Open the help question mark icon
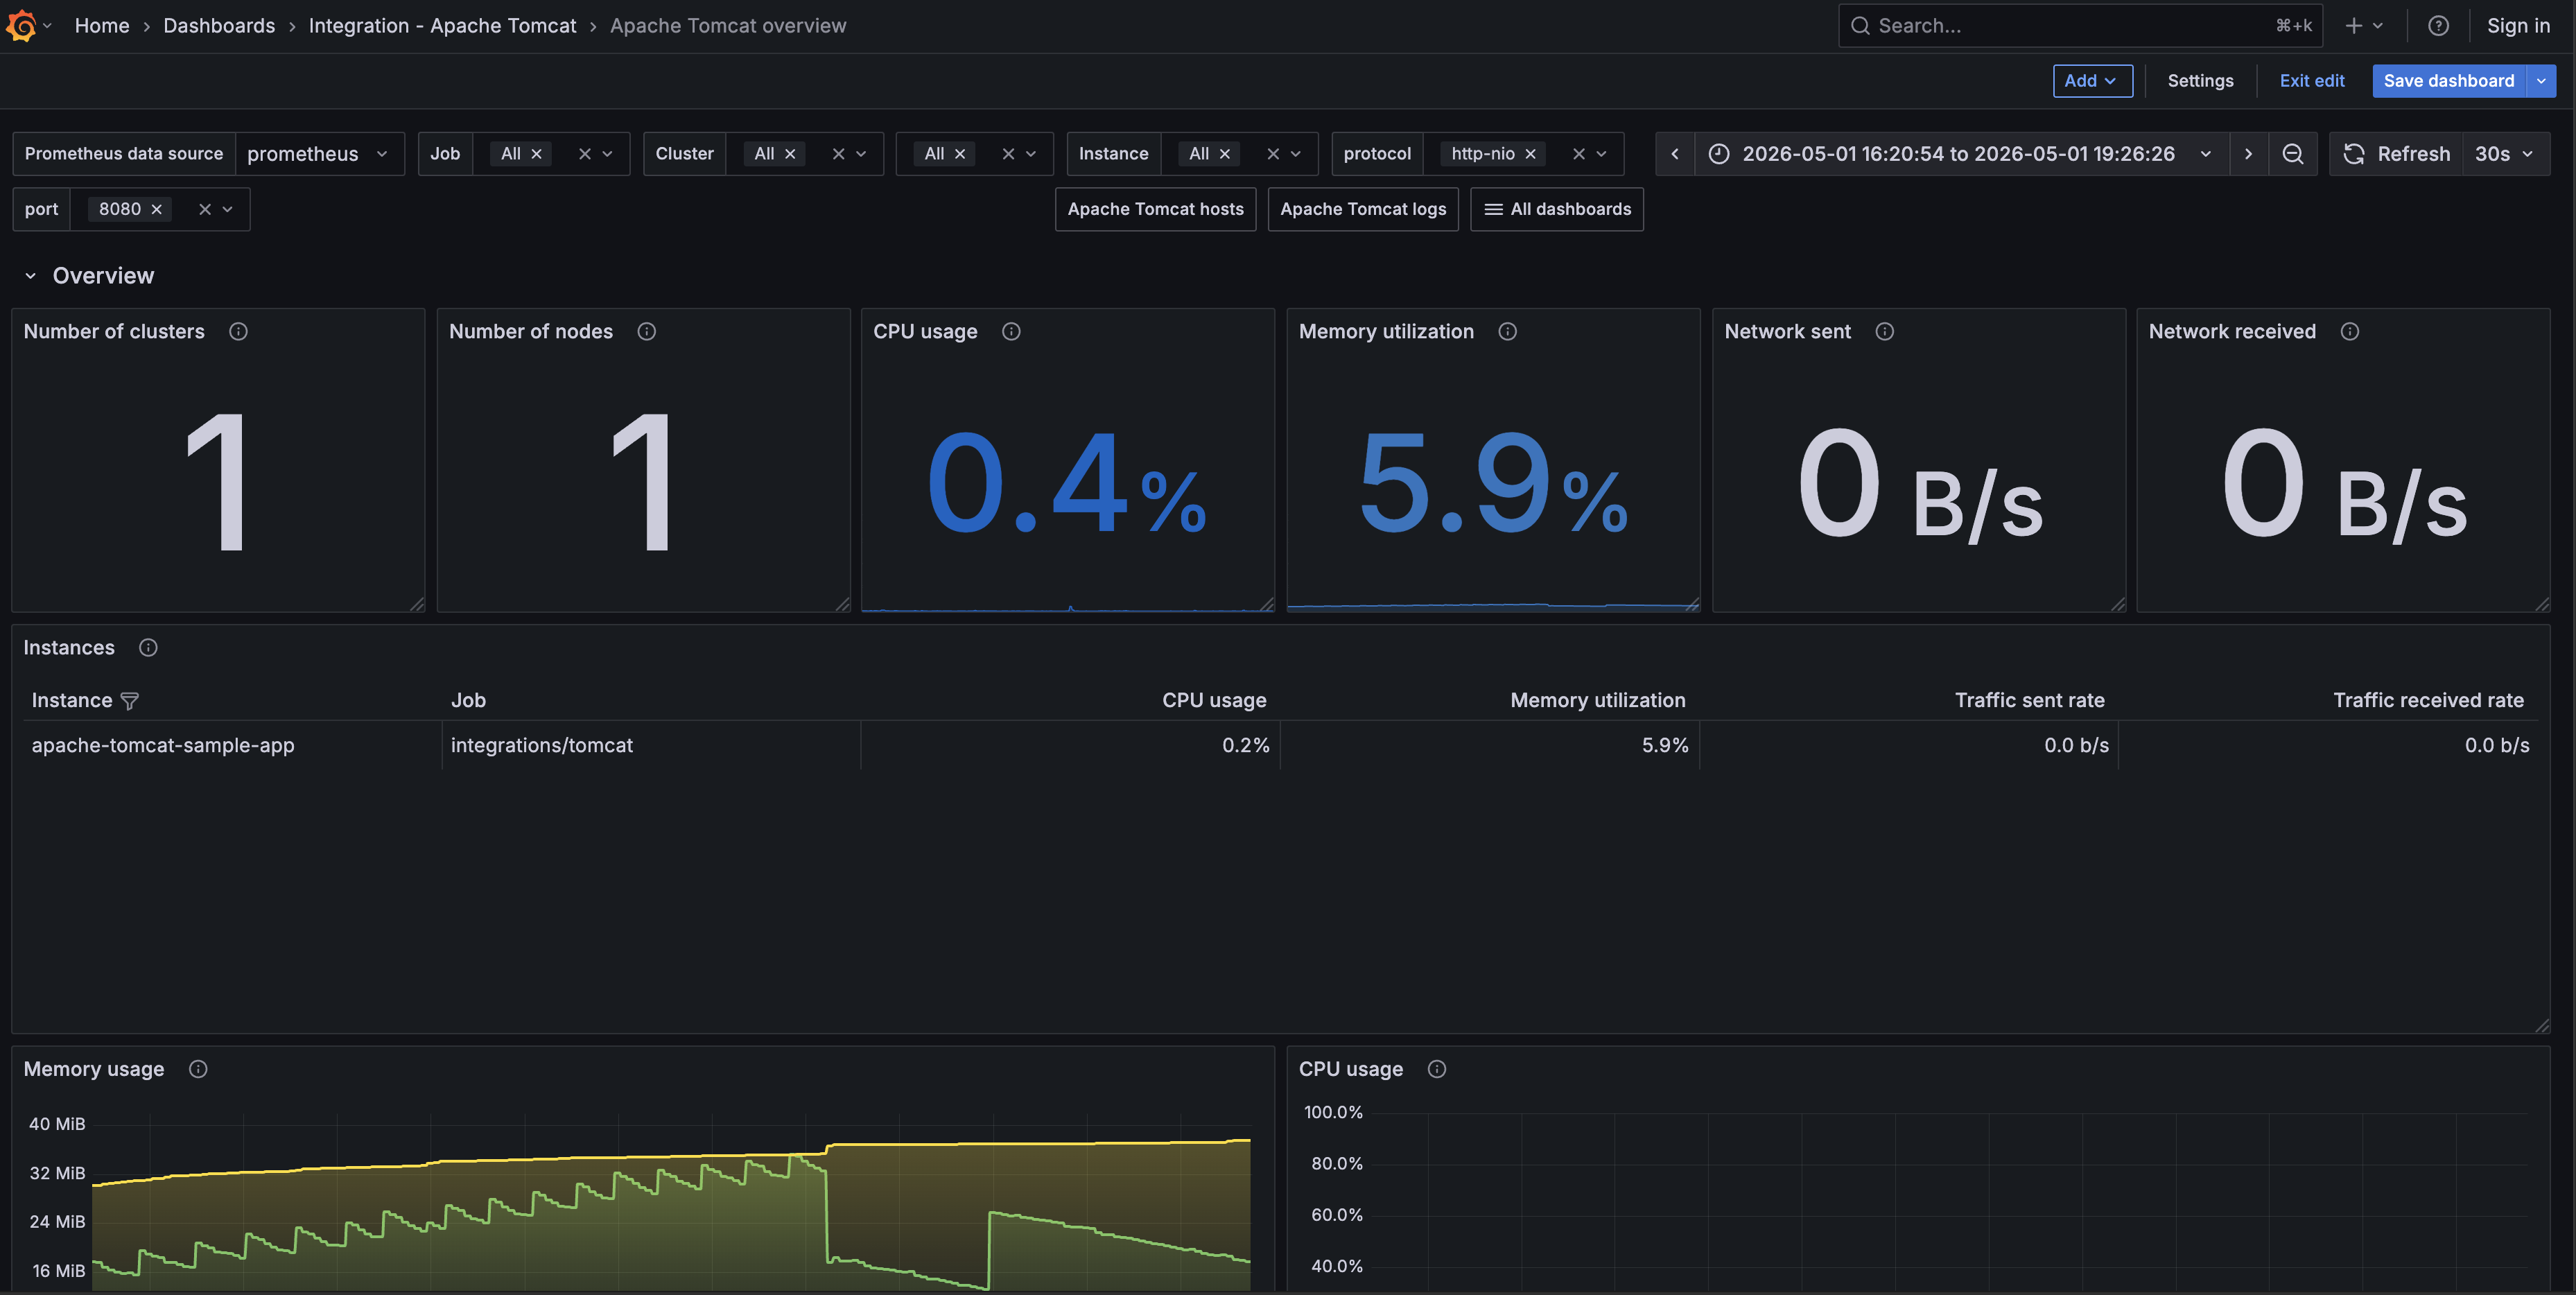The width and height of the screenshot is (2576, 1295). [2438, 26]
